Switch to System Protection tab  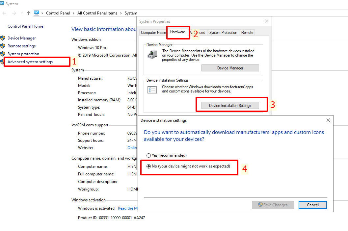(x=223, y=33)
